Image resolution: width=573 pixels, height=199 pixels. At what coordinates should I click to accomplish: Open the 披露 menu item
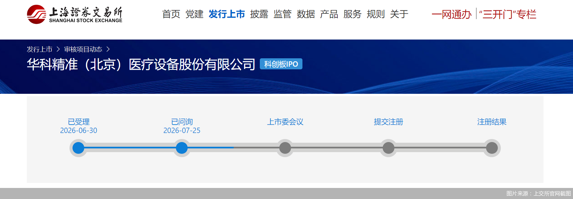tap(259, 14)
